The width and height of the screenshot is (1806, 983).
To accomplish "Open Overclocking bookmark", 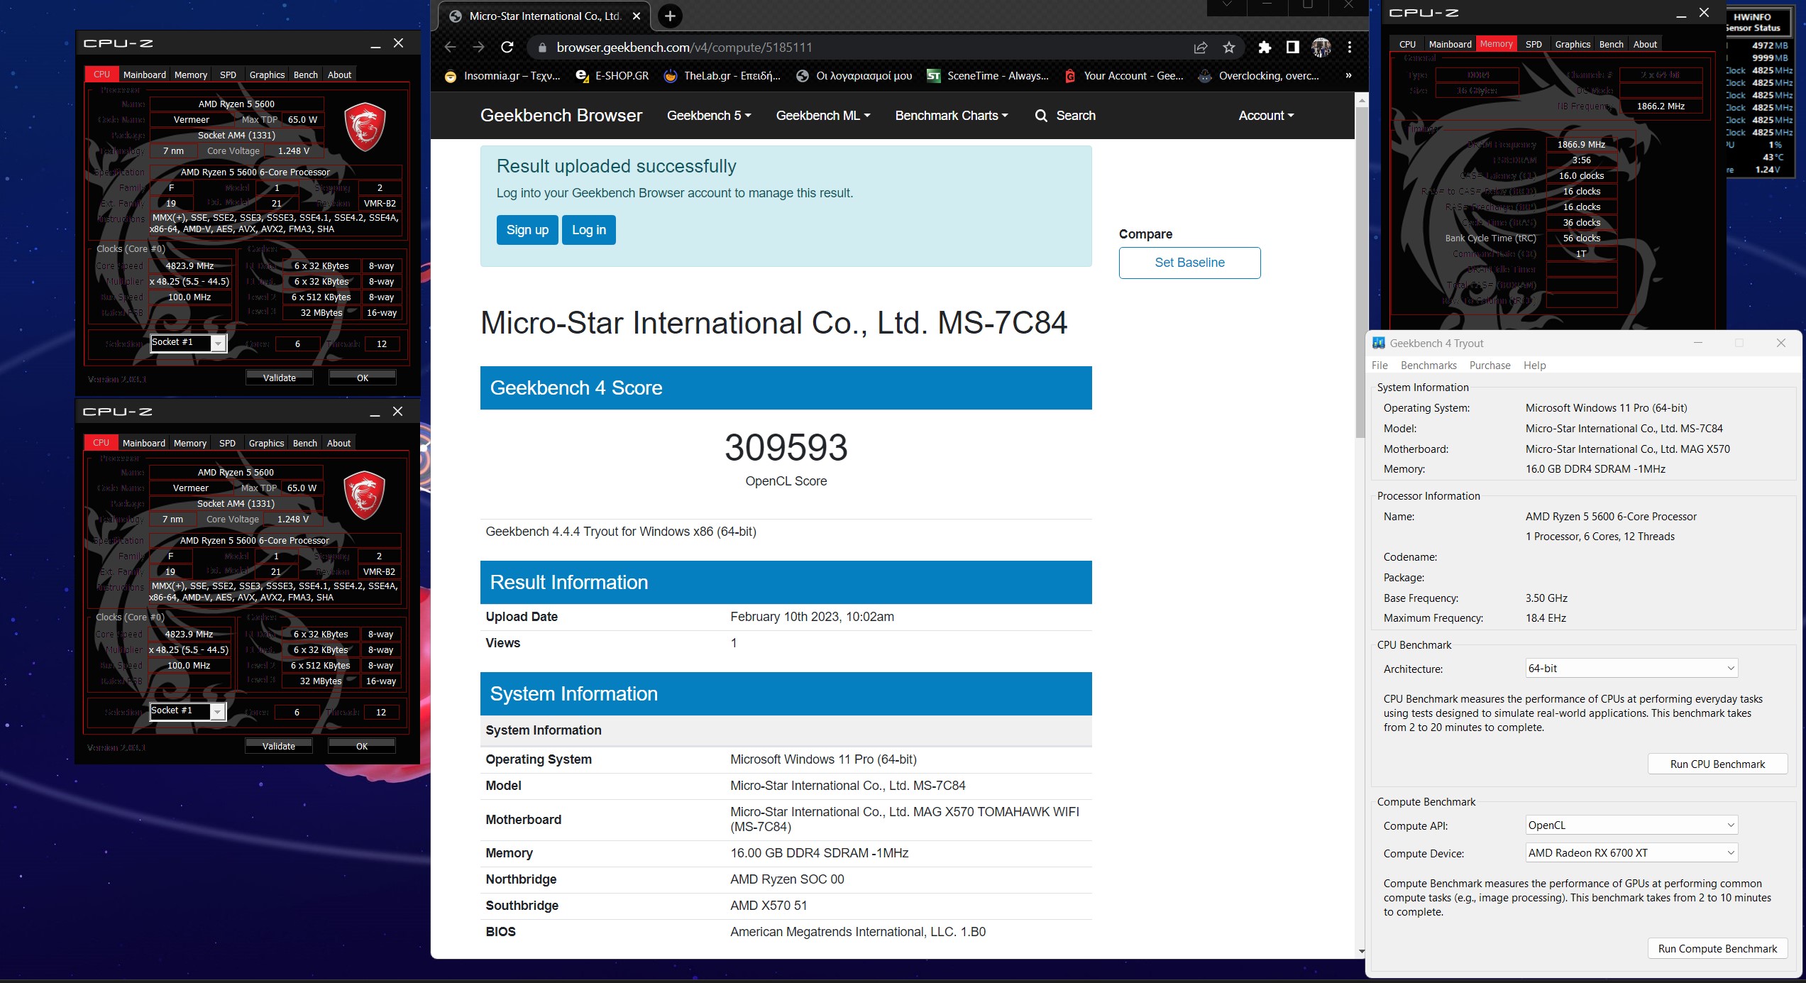I will point(1259,76).
